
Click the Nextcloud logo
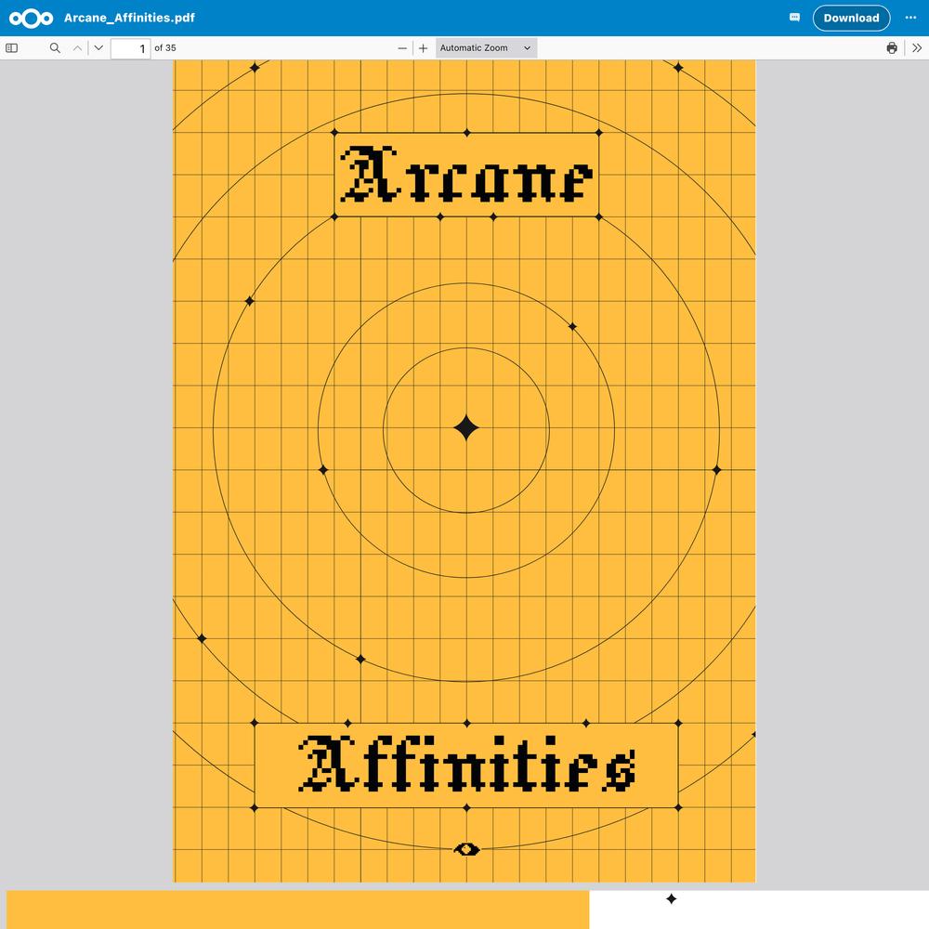coord(31,18)
